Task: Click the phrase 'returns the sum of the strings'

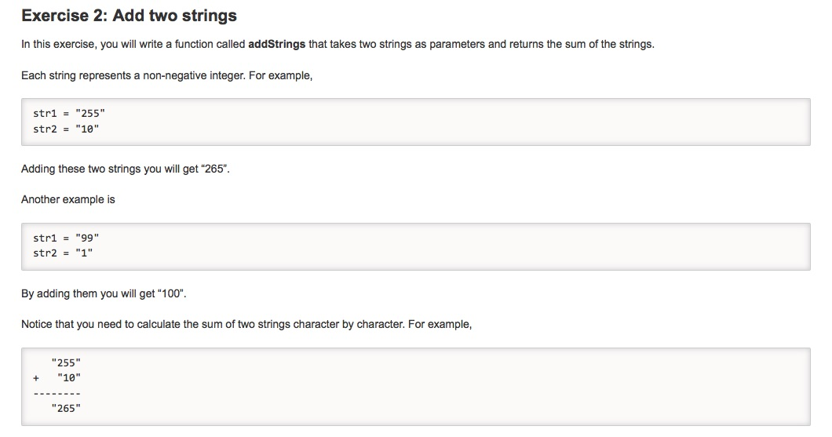Action: [582, 44]
